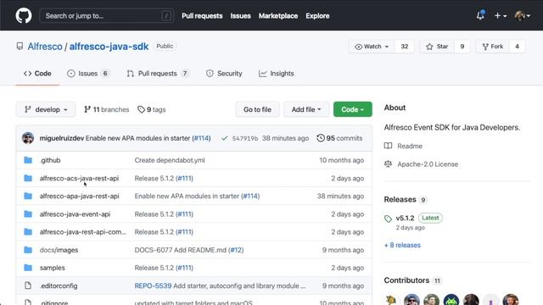Click the commit status check mark
Screen dimensions: 543x305
coord(224,138)
